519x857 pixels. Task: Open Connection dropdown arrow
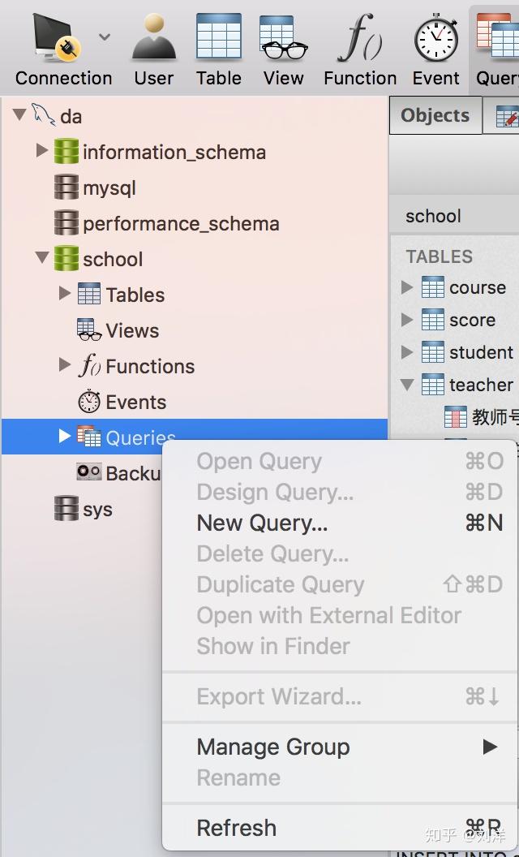click(105, 37)
